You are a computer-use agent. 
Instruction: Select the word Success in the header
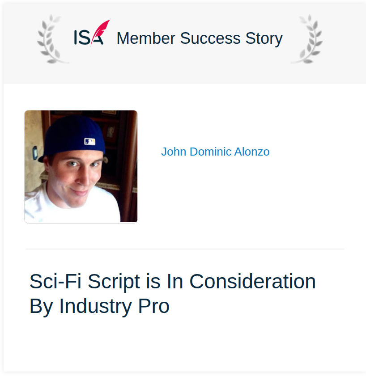(x=210, y=38)
